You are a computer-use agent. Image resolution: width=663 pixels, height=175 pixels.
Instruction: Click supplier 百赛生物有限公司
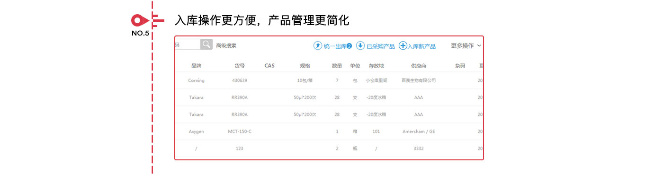(419, 81)
